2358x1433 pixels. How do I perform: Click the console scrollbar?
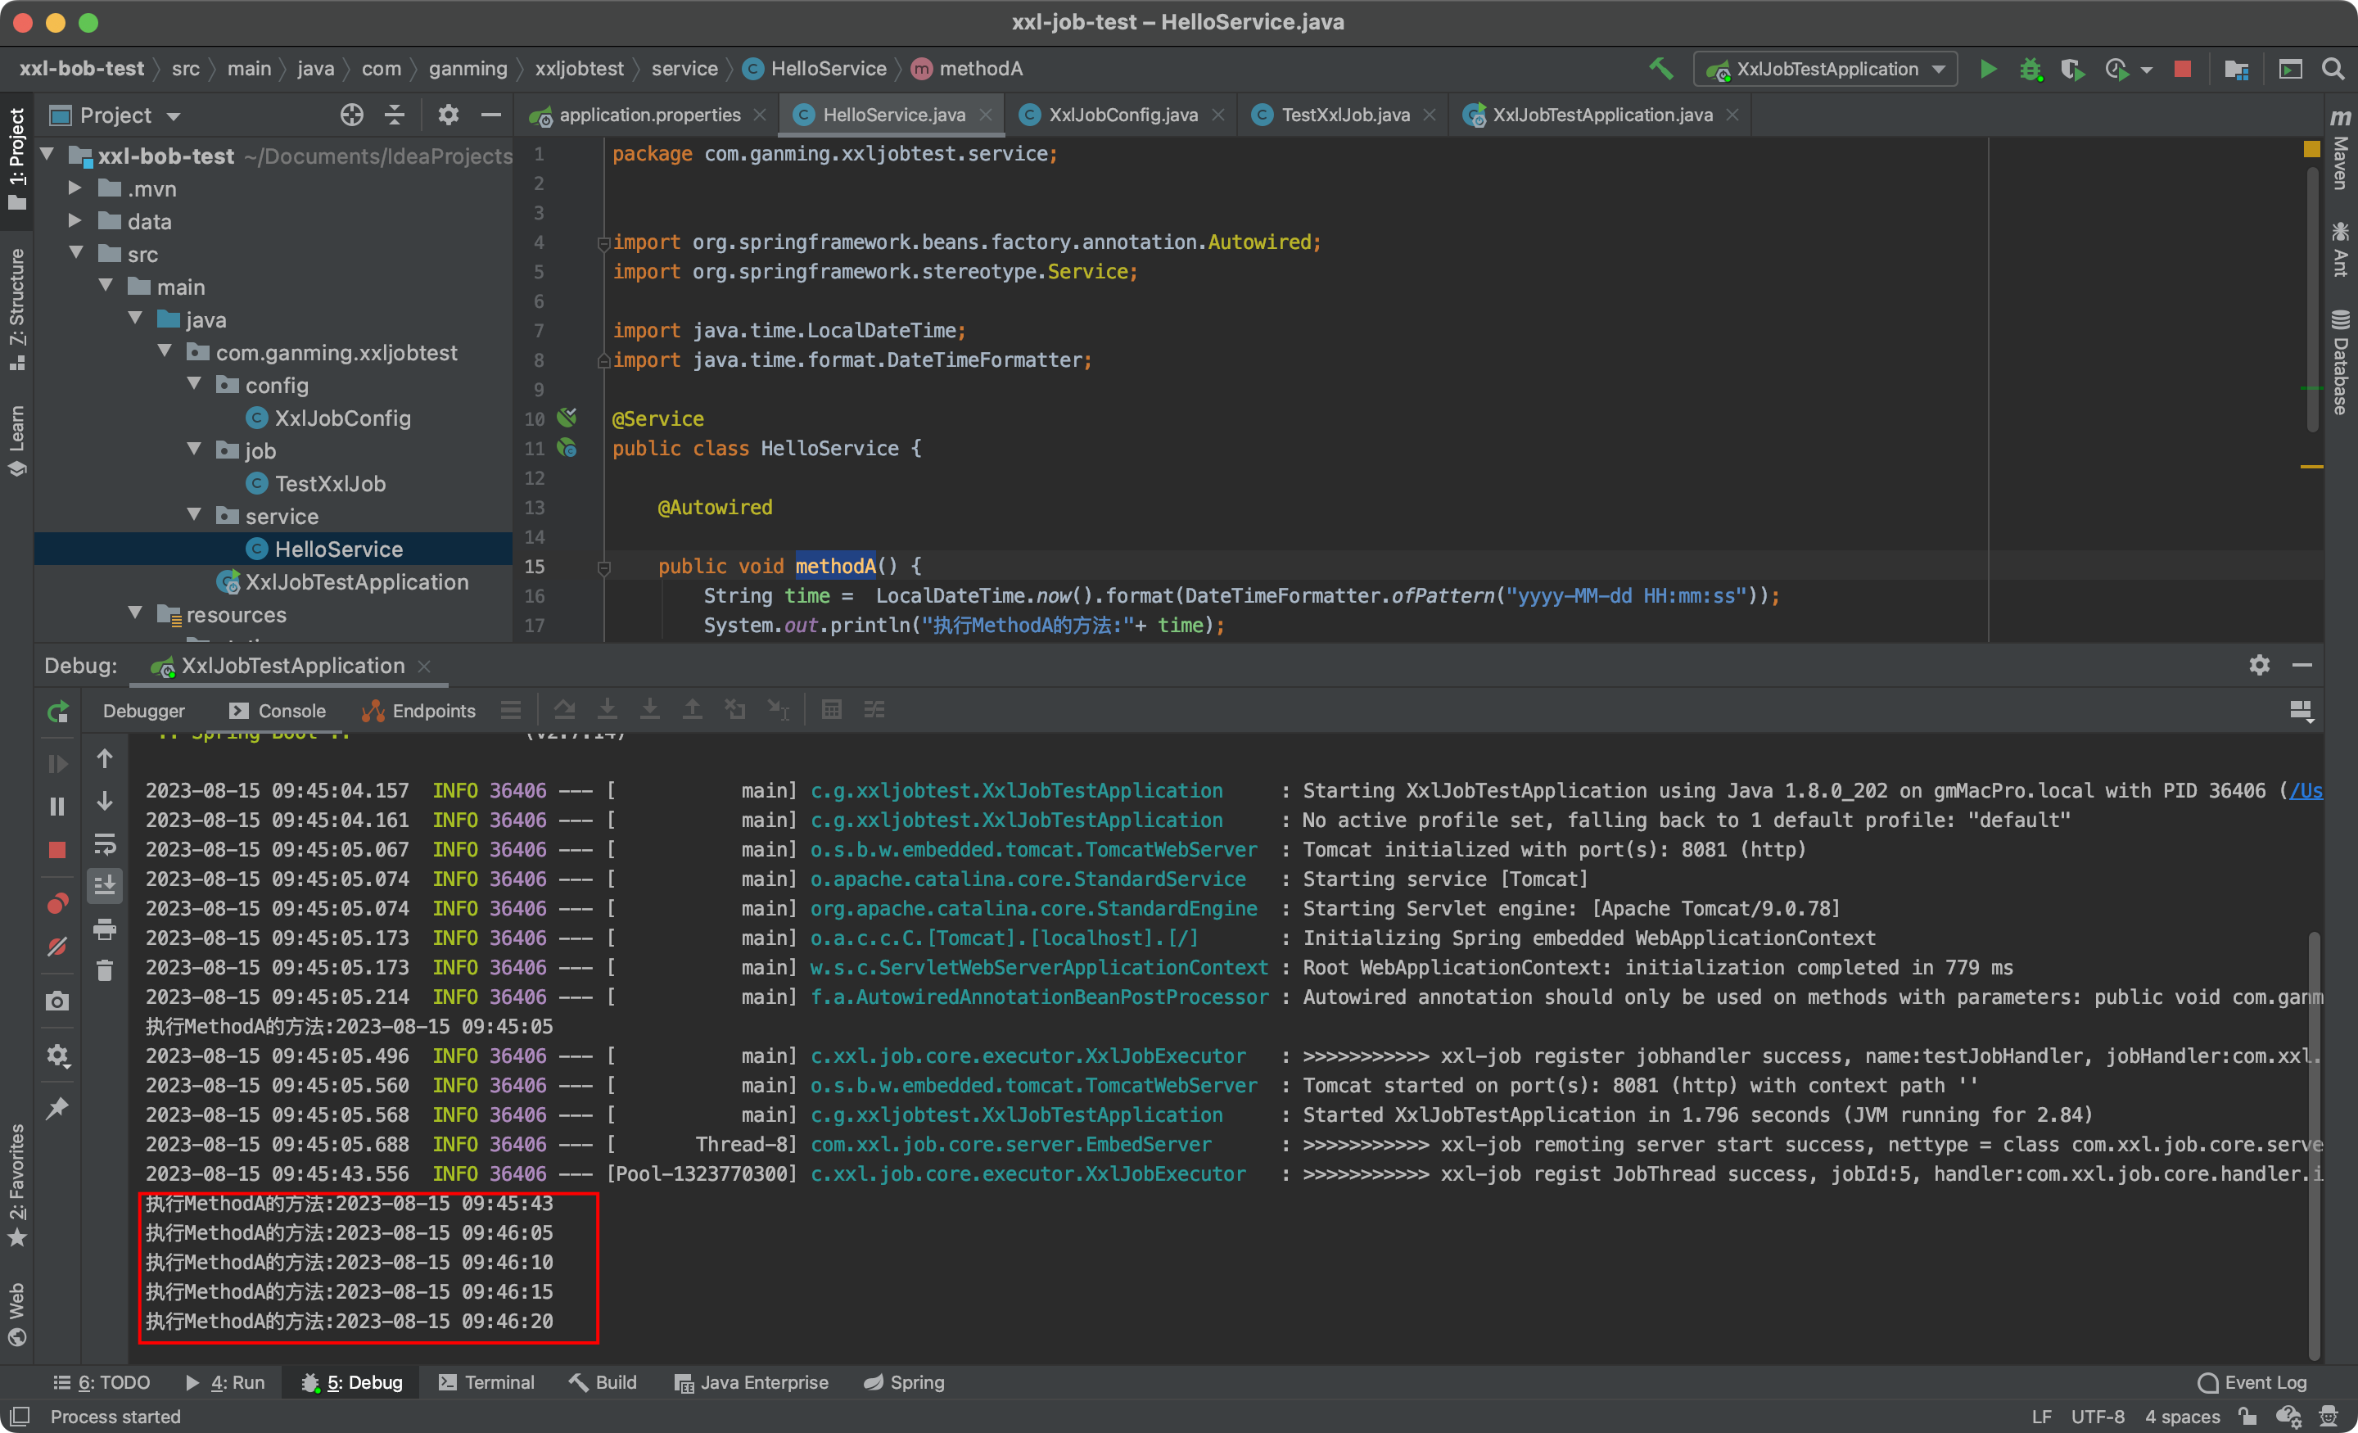point(2313,1144)
